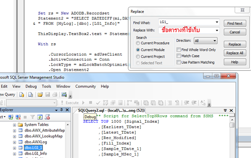
Task: Click the Replace All button
Action: click(x=235, y=53)
